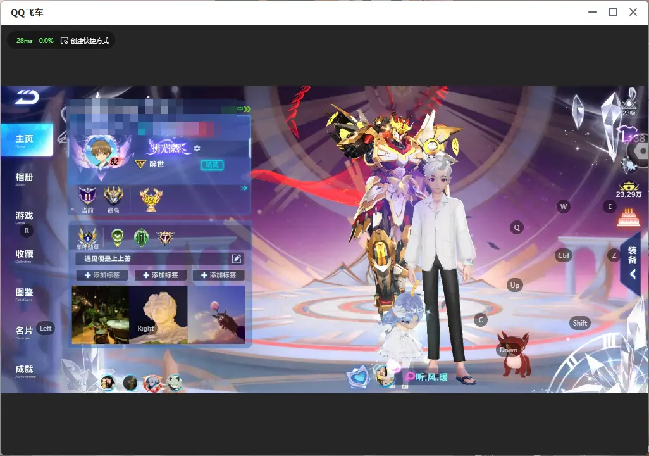Click the golden 424 trophy icon
649x456 pixels.
pyautogui.click(x=151, y=199)
